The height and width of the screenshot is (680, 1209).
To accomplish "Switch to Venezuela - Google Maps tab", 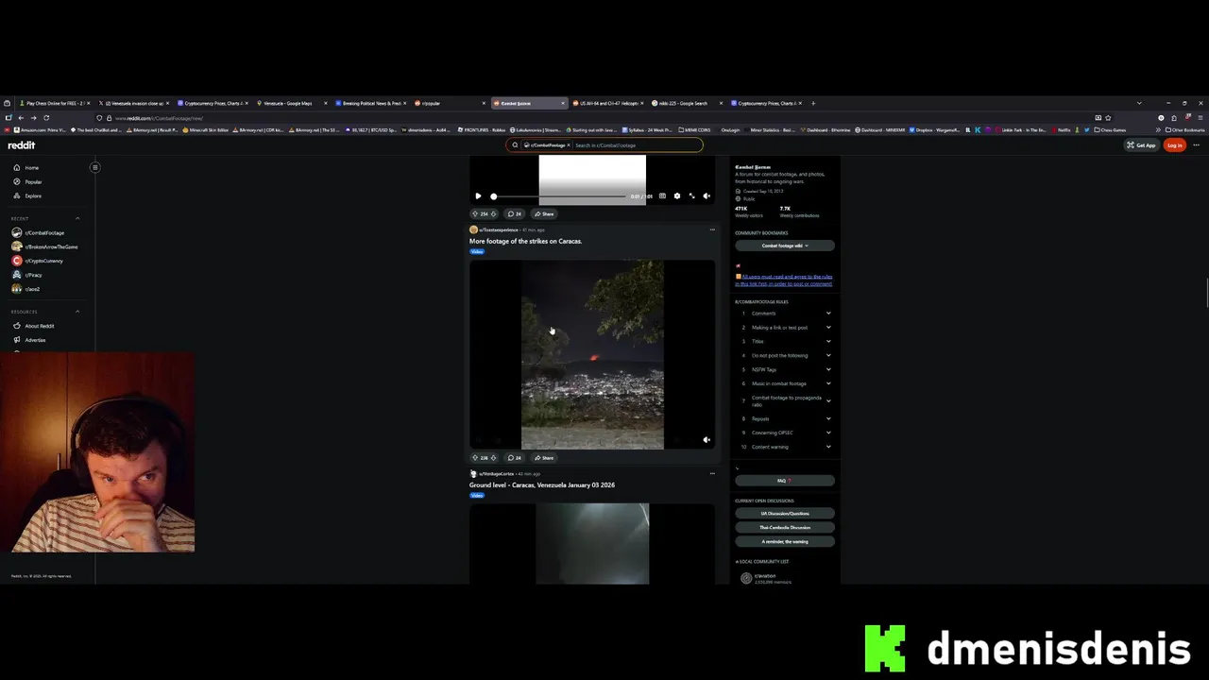I will pyautogui.click(x=292, y=103).
